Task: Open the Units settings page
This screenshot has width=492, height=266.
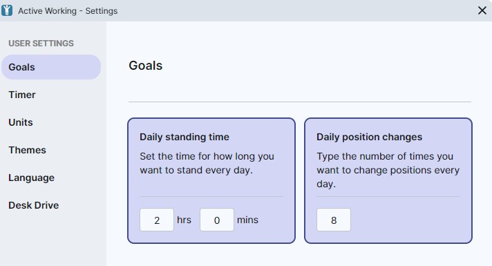Action: [51, 122]
